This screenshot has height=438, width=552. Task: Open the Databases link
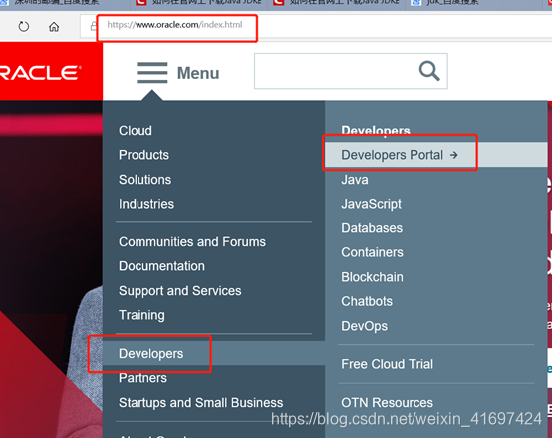372,228
